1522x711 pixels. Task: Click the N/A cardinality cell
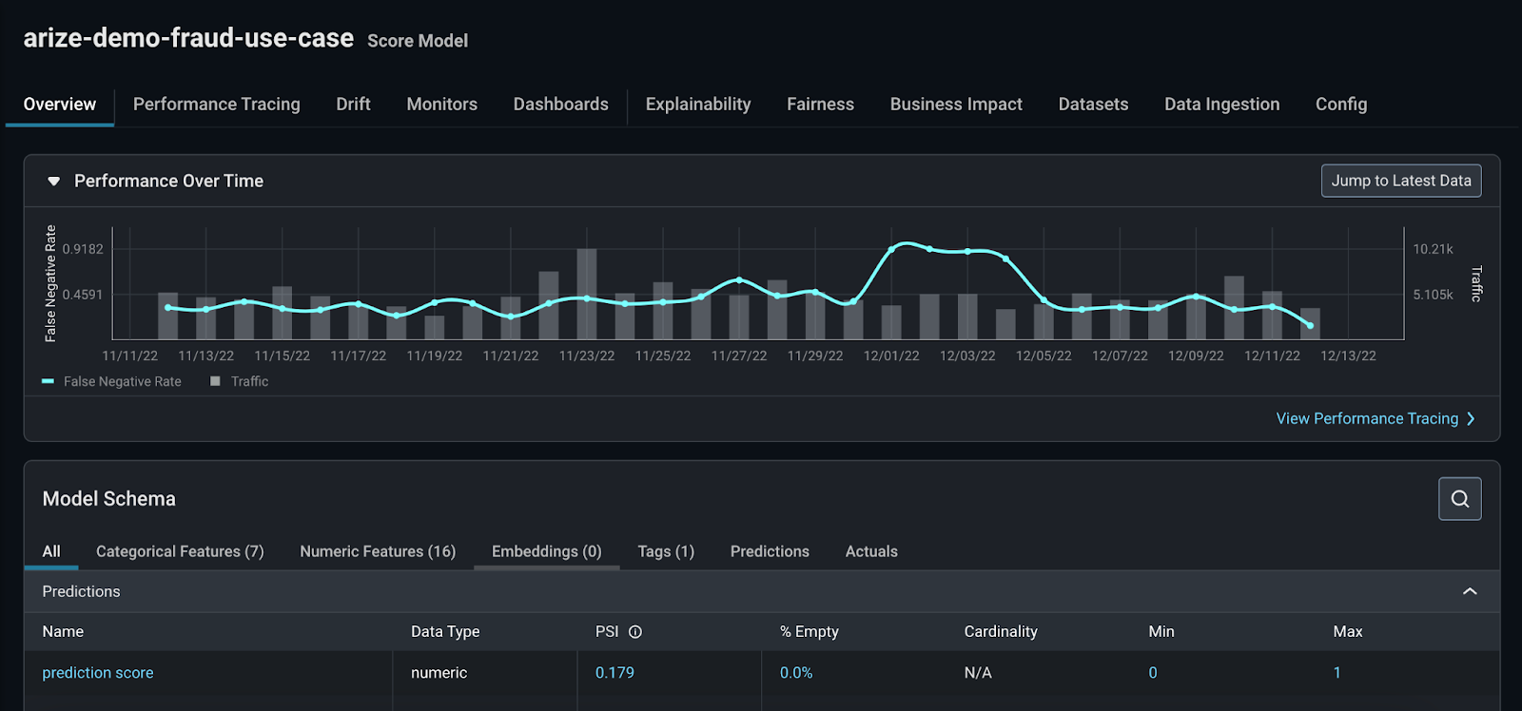978,673
